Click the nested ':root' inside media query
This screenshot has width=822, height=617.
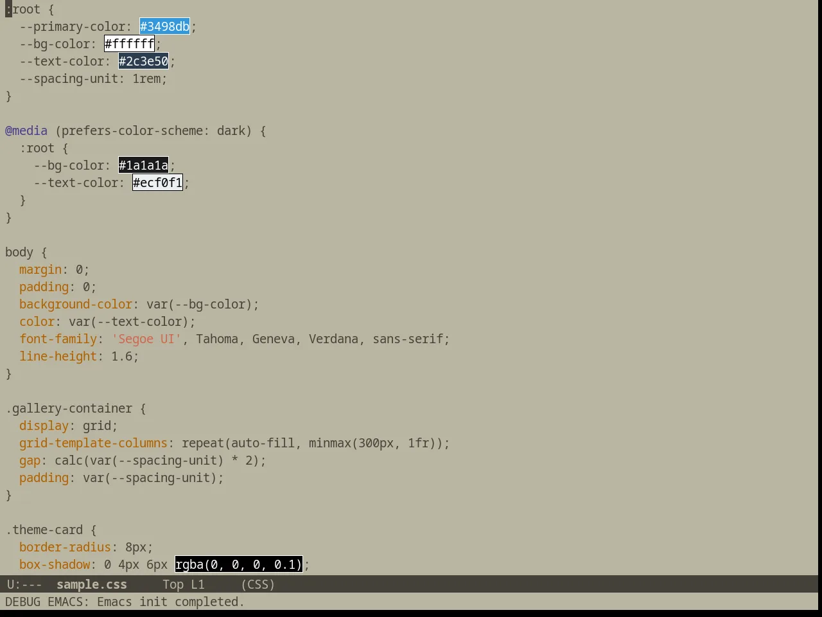point(37,148)
